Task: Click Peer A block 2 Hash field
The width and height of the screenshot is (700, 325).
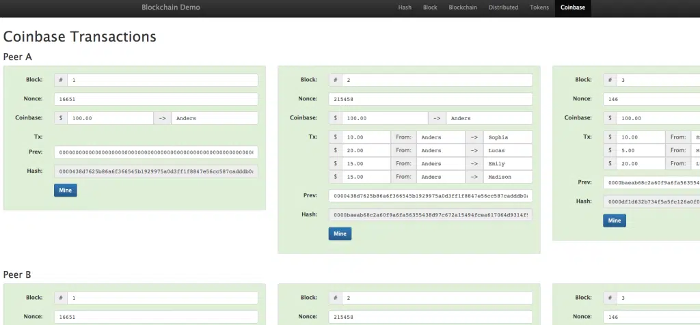Action: point(431,215)
